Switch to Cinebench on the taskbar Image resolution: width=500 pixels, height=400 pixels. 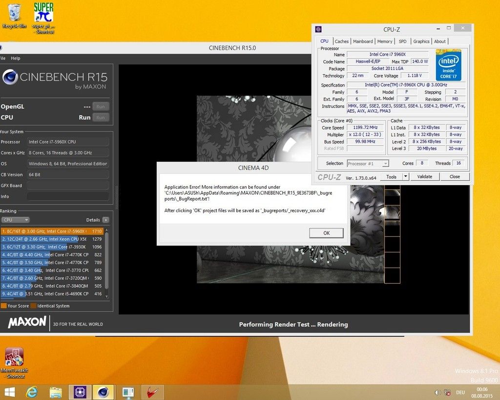[x=103, y=392]
